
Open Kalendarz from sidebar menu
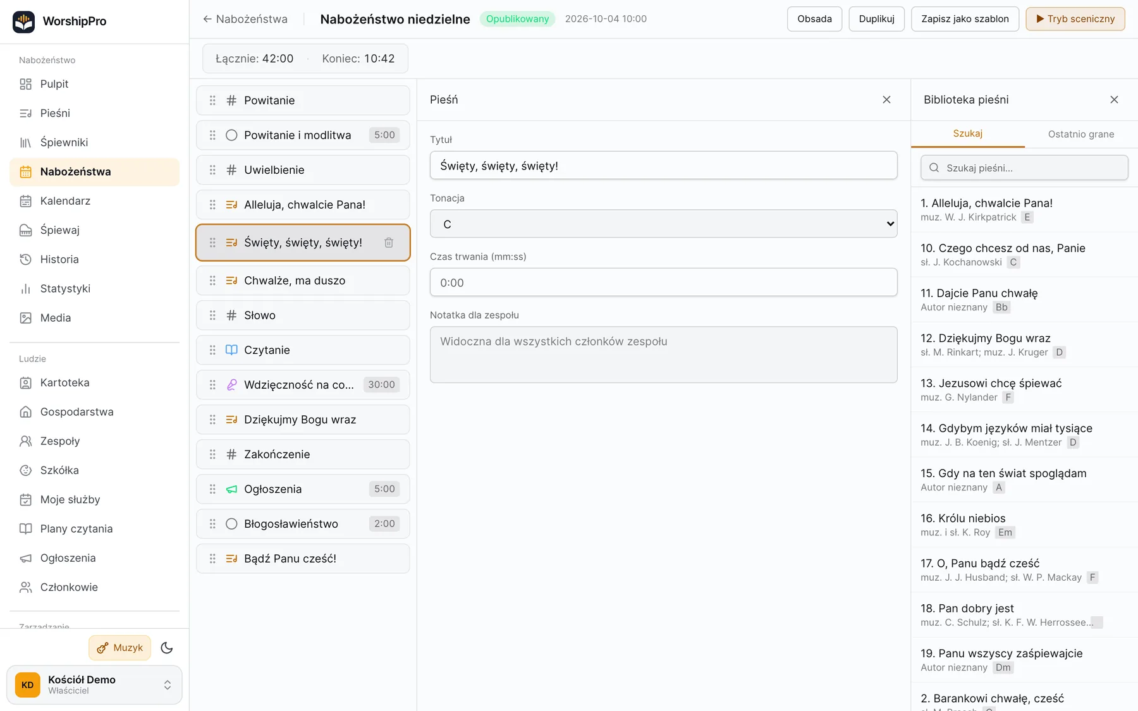point(95,201)
